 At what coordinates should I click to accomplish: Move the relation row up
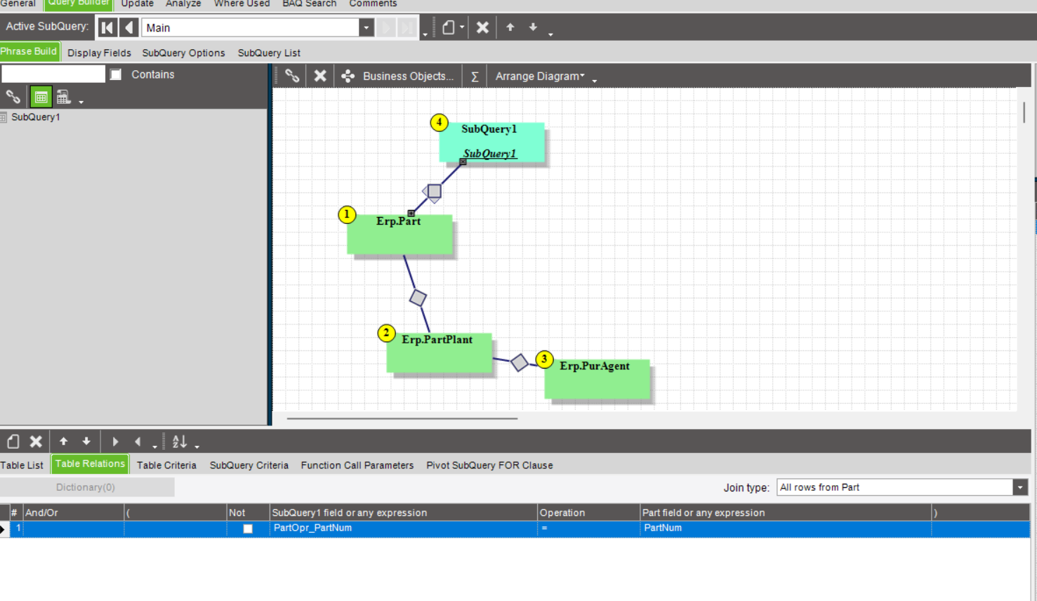click(x=64, y=442)
